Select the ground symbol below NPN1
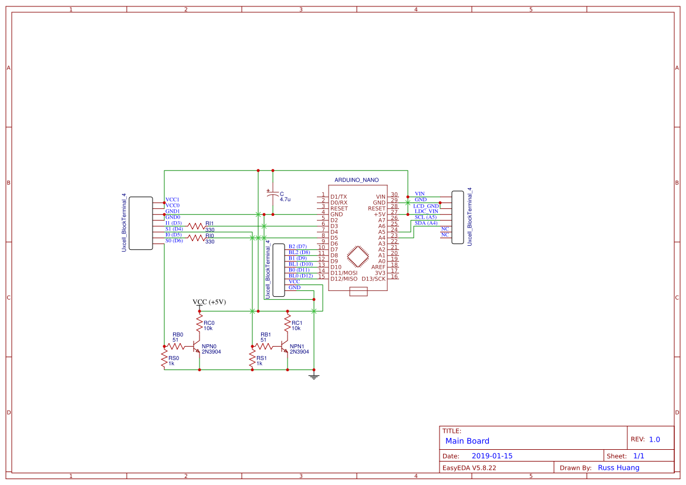Image resolution: width=686 pixels, height=485 pixels. 314,377
